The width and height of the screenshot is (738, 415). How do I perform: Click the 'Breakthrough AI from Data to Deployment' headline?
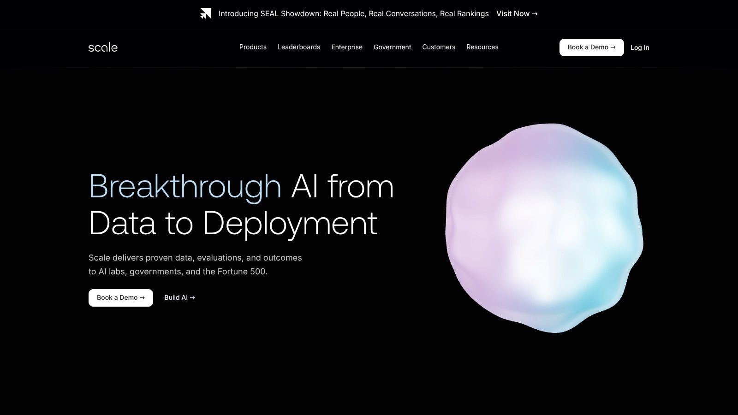tap(241, 205)
